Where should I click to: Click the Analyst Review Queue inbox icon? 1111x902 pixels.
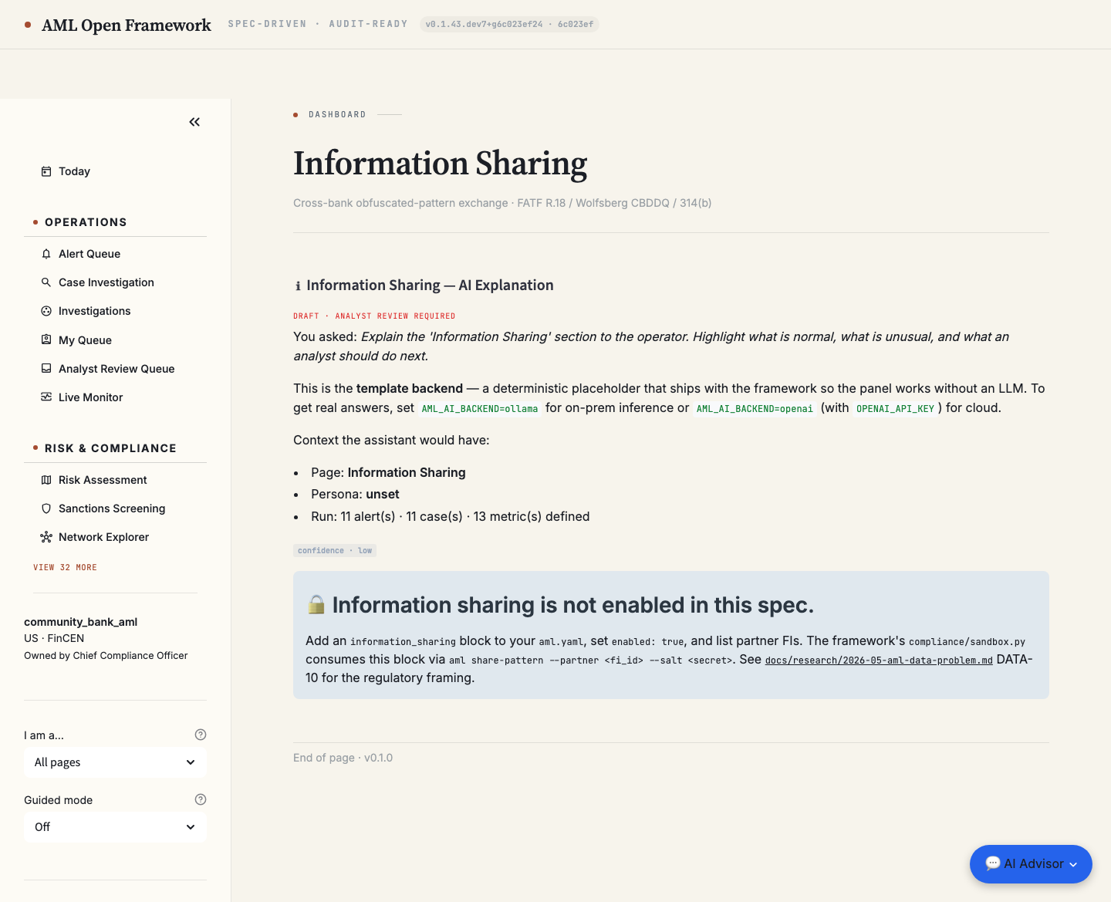coord(46,369)
